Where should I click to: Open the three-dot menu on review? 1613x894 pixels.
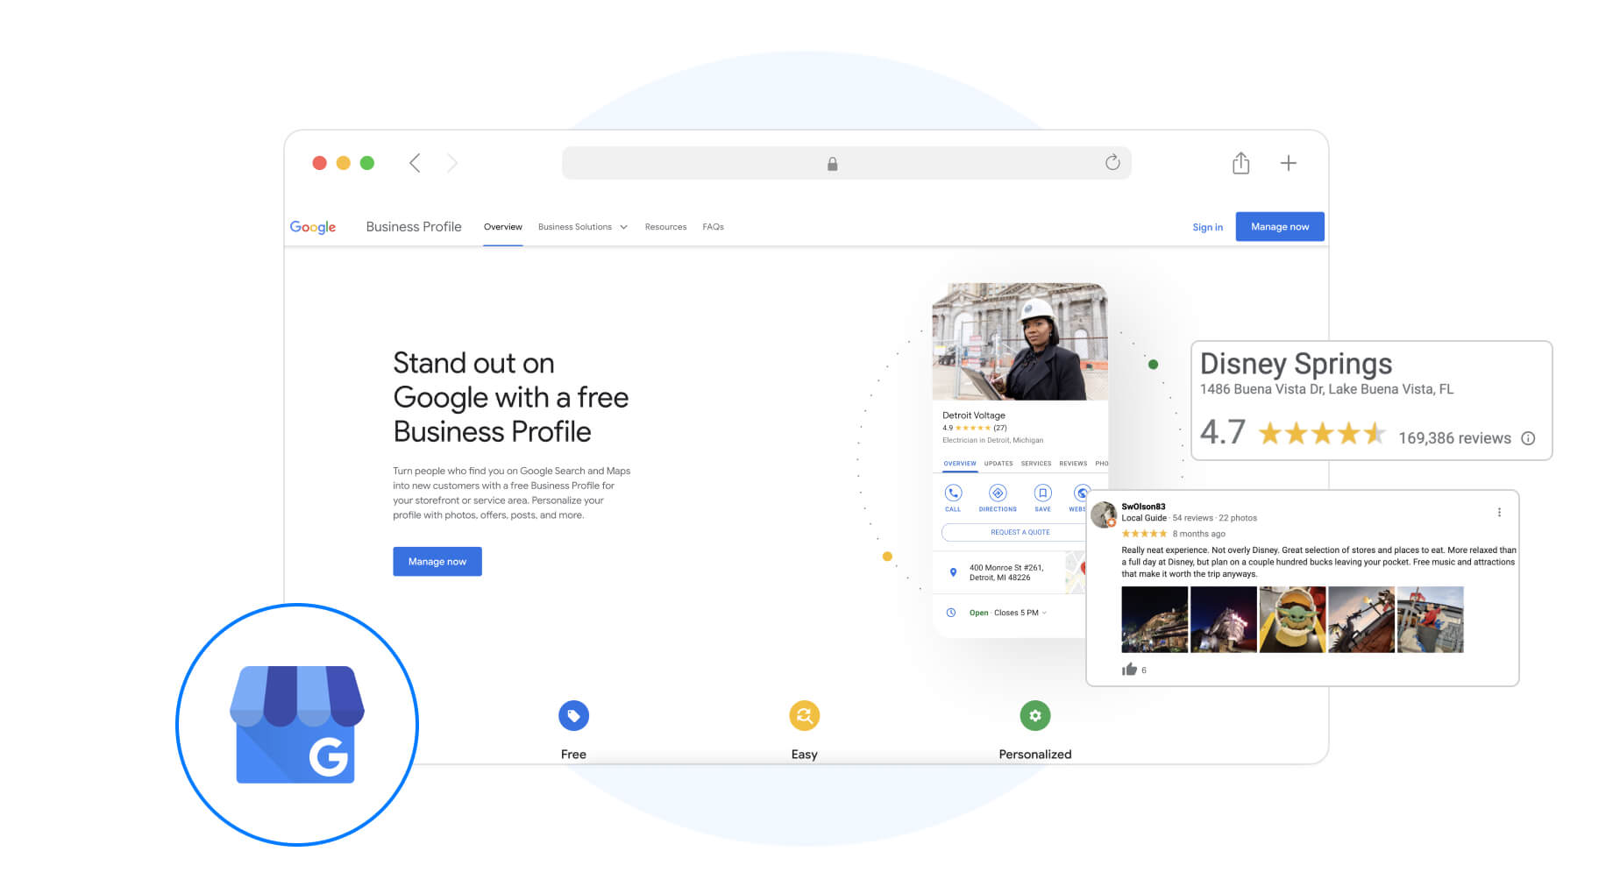pos(1499,512)
